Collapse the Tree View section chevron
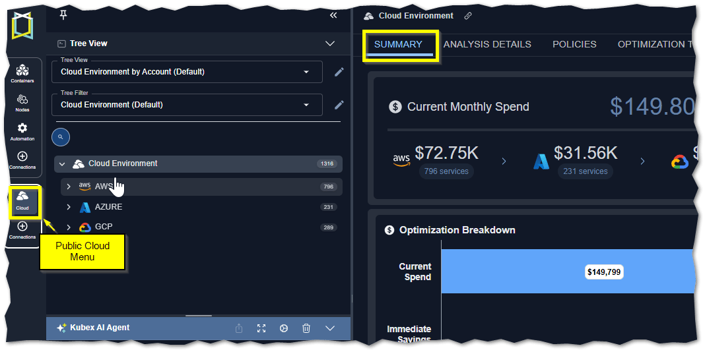Viewport: 705px width, 352px height. 330,44
